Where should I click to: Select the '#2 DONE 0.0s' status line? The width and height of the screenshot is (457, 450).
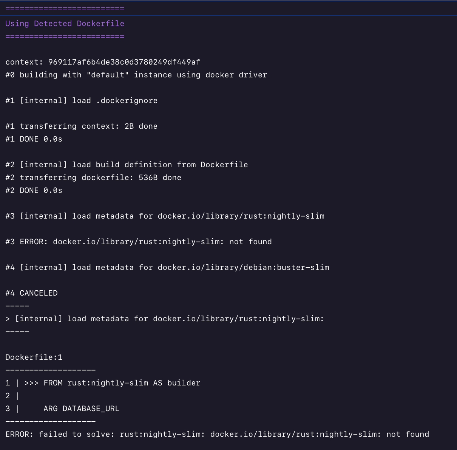pyautogui.click(x=34, y=190)
